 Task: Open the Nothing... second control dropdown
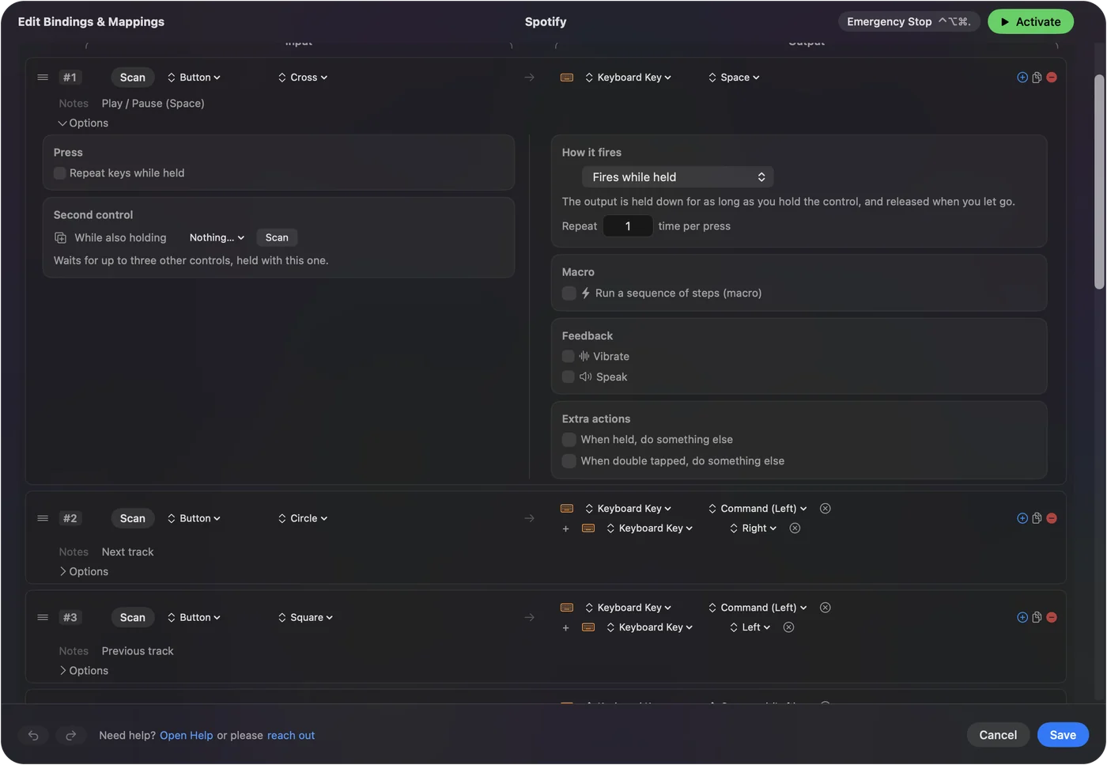[217, 237]
